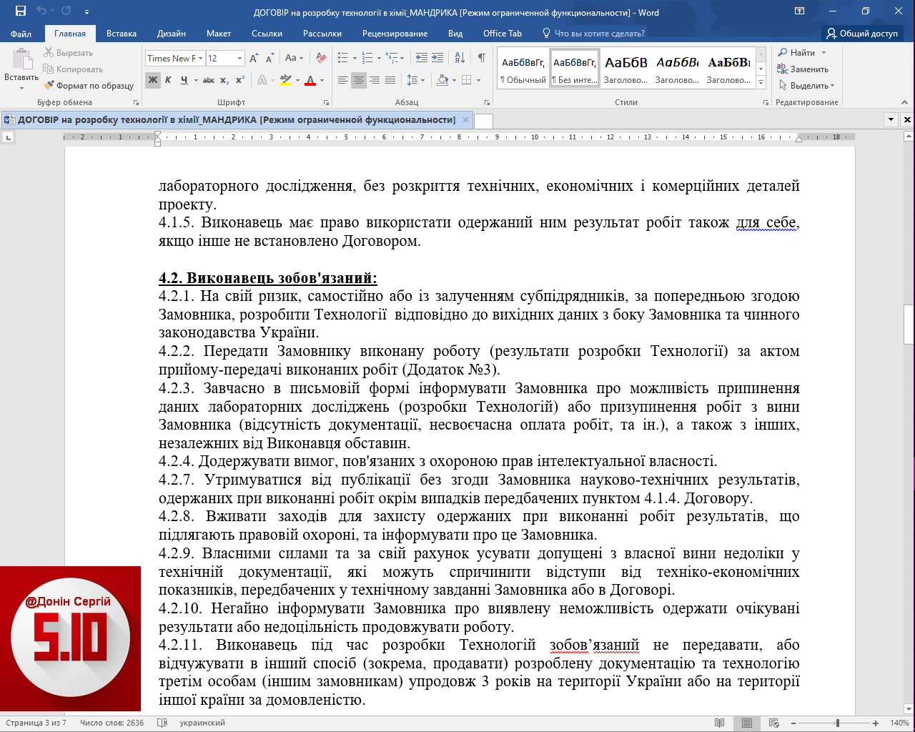Click the redo arrow in the quick access toolbar
The height and width of the screenshot is (732, 915).
66,11
